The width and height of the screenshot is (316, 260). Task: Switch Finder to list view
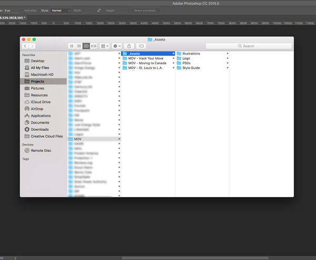coord(79,46)
